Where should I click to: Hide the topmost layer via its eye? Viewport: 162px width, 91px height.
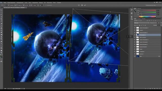135,28
